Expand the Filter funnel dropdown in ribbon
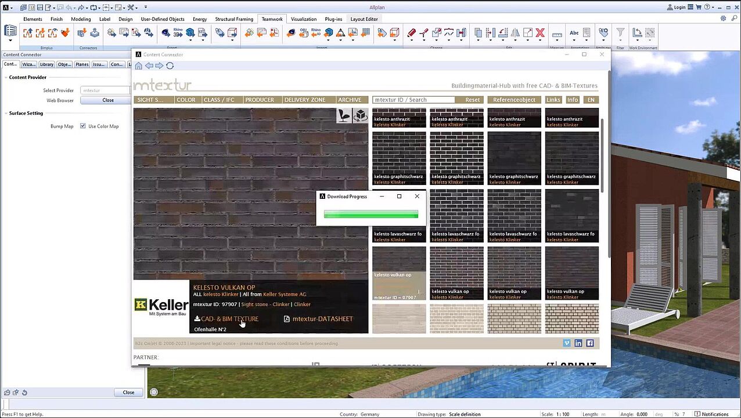741x418 pixels. coord(620,41)
